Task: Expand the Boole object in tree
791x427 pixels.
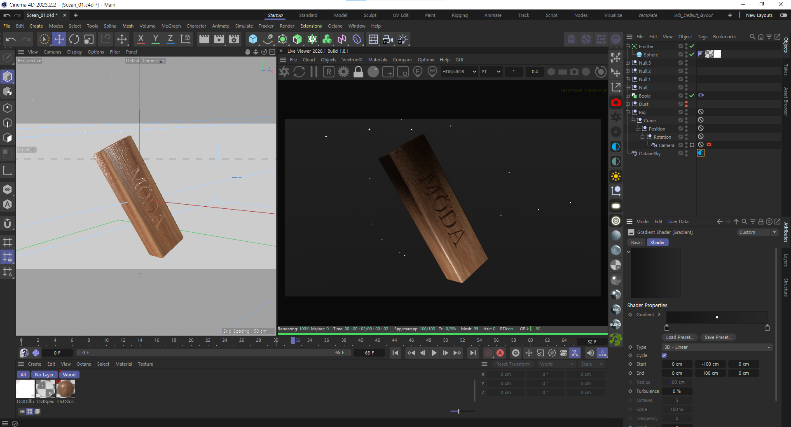Action: pos(628,96)
